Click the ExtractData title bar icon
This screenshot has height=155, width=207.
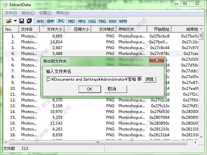(5, 5)
